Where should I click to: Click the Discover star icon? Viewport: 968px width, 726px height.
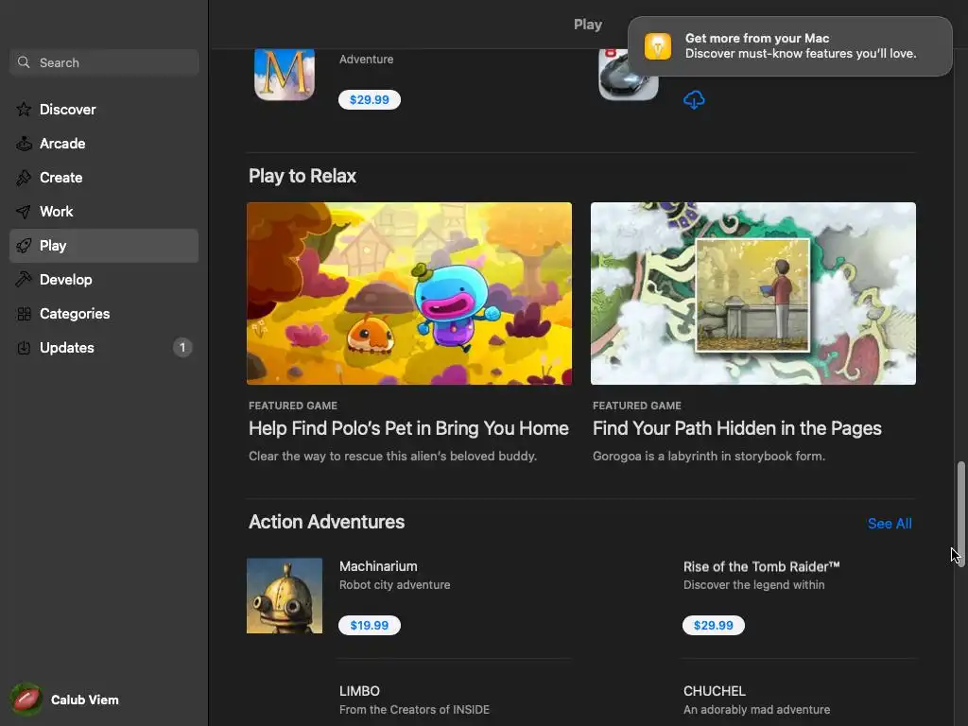(x=24, y=110)
